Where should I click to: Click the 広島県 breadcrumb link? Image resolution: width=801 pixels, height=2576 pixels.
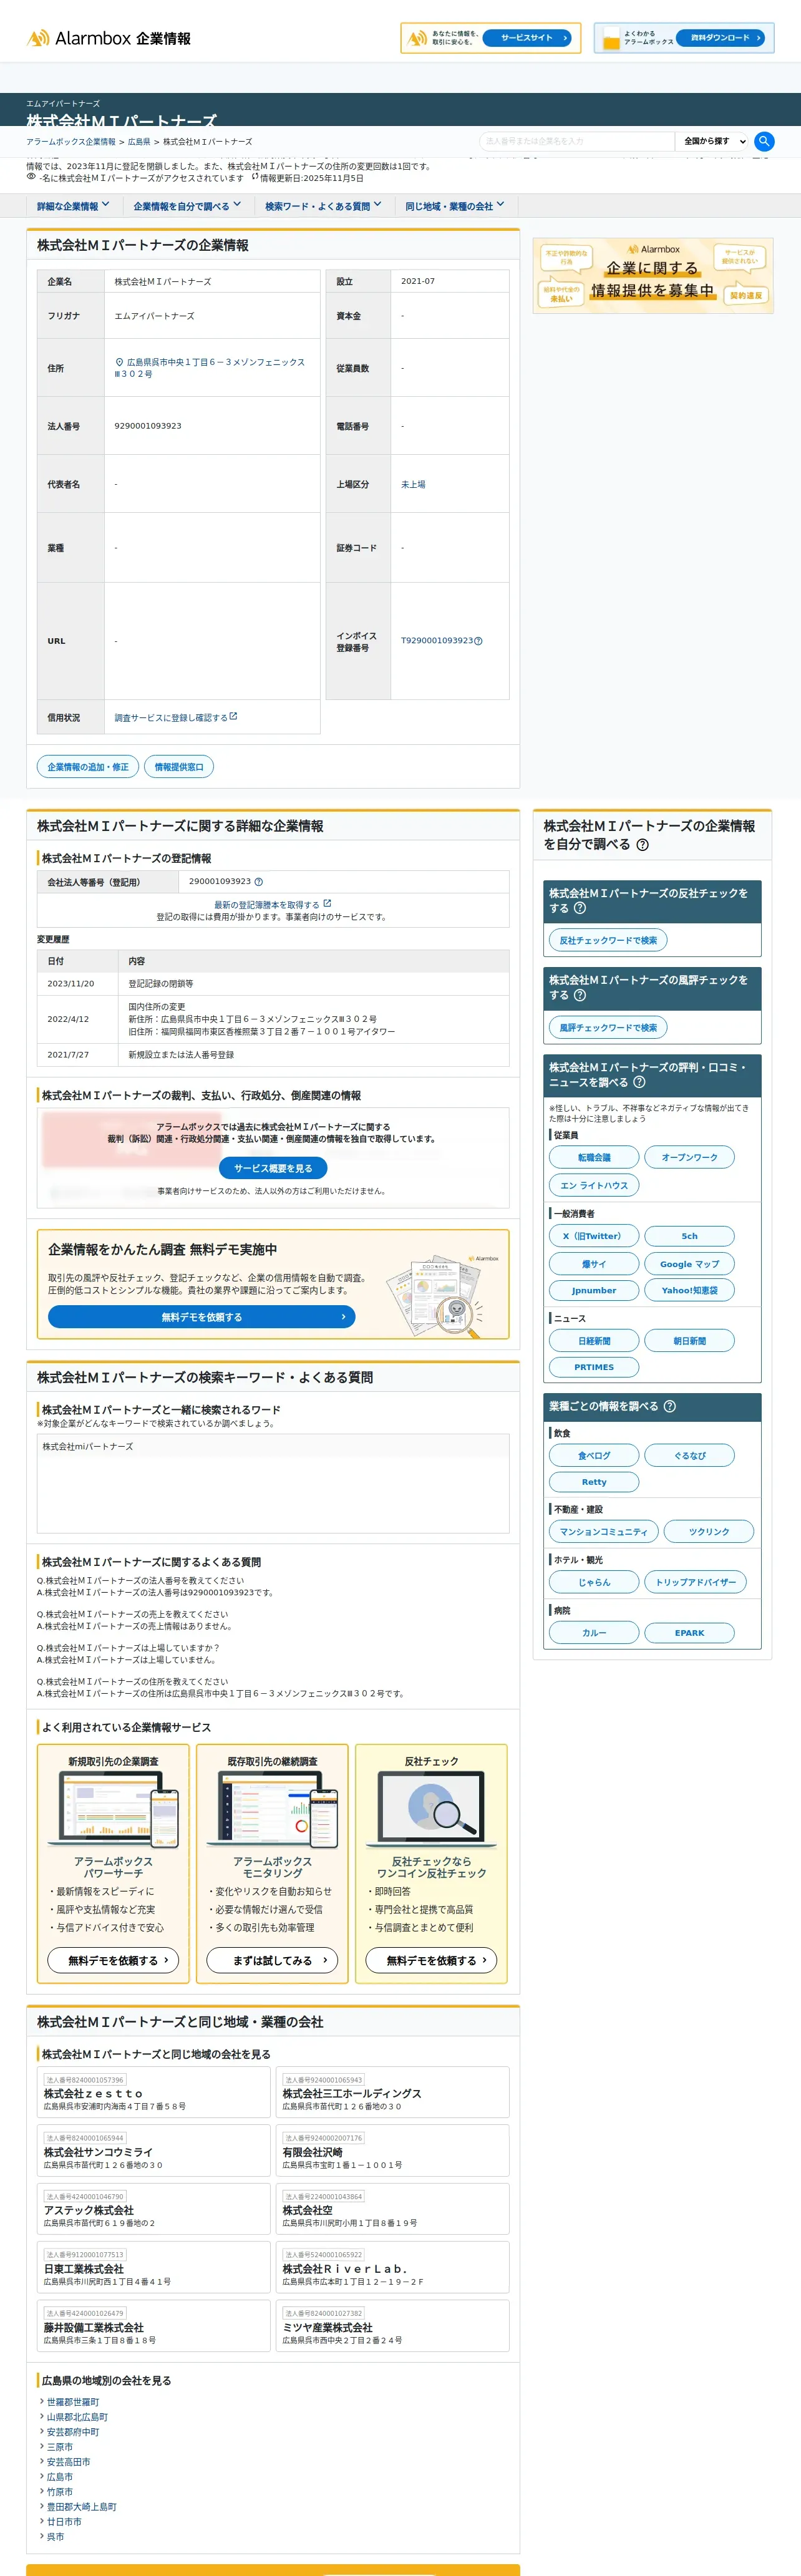139,142
